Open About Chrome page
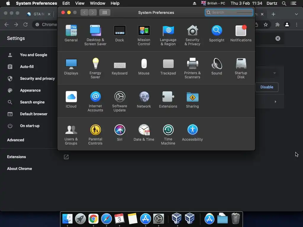 coord(20,169)
